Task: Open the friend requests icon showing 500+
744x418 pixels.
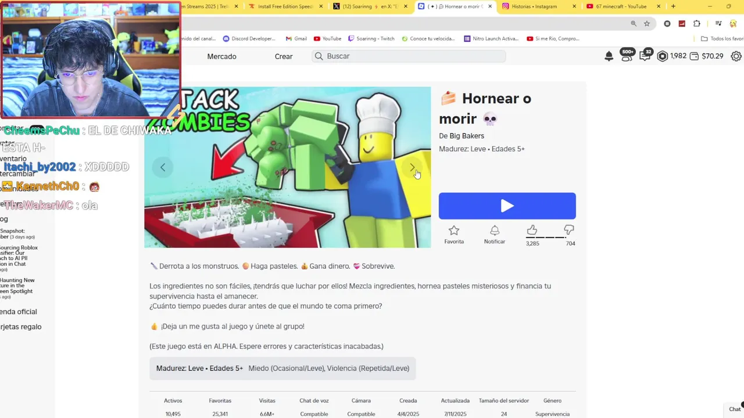Action: tap(627, 56)
